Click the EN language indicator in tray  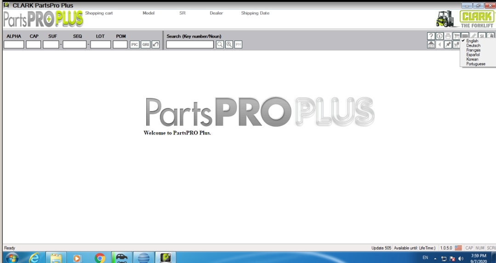tap(425, 257)
